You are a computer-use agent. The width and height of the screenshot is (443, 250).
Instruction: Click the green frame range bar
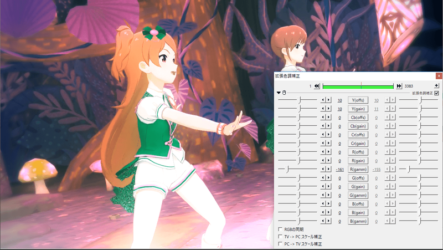(x=358, y=86)
